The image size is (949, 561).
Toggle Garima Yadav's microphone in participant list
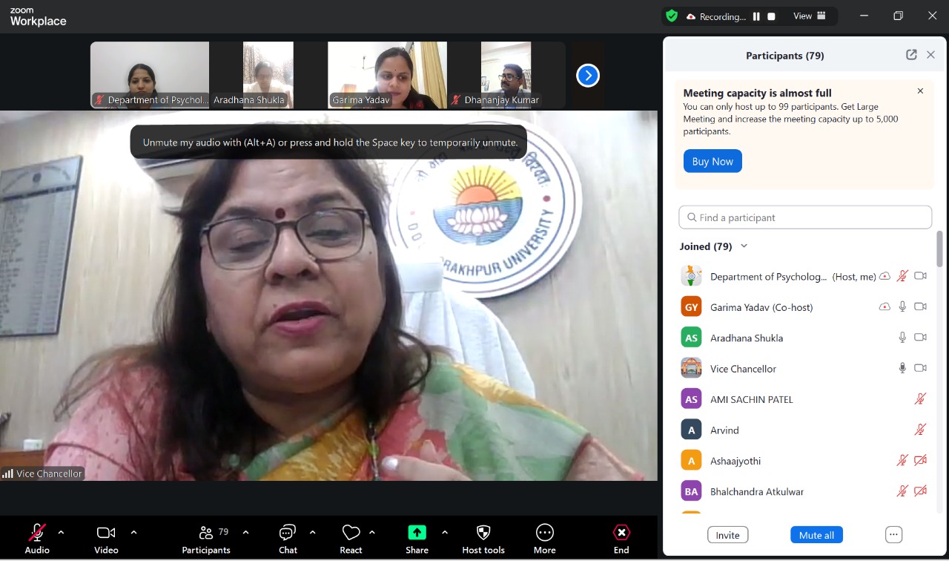click(x=902, y=306)
